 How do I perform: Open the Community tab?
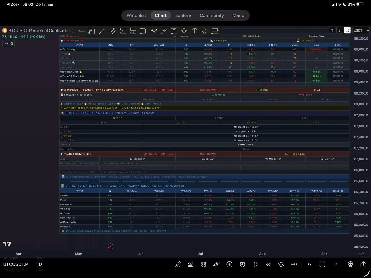click(212, 15)
